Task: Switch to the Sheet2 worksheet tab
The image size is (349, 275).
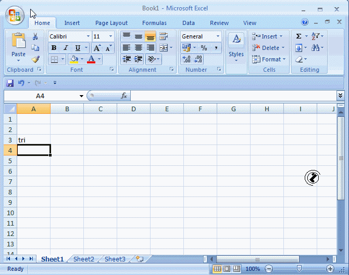Action: pyautogui.click(x=84, y=259)
